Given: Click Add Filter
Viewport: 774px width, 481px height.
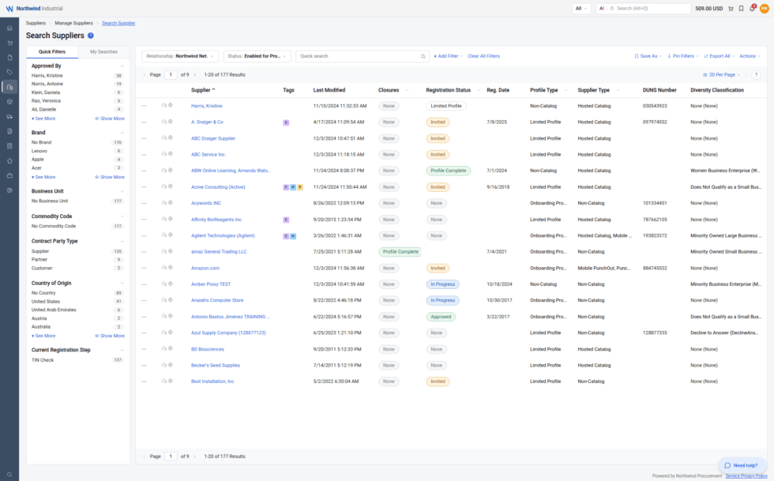Looking at the screenshot, I should coord(448,56).
